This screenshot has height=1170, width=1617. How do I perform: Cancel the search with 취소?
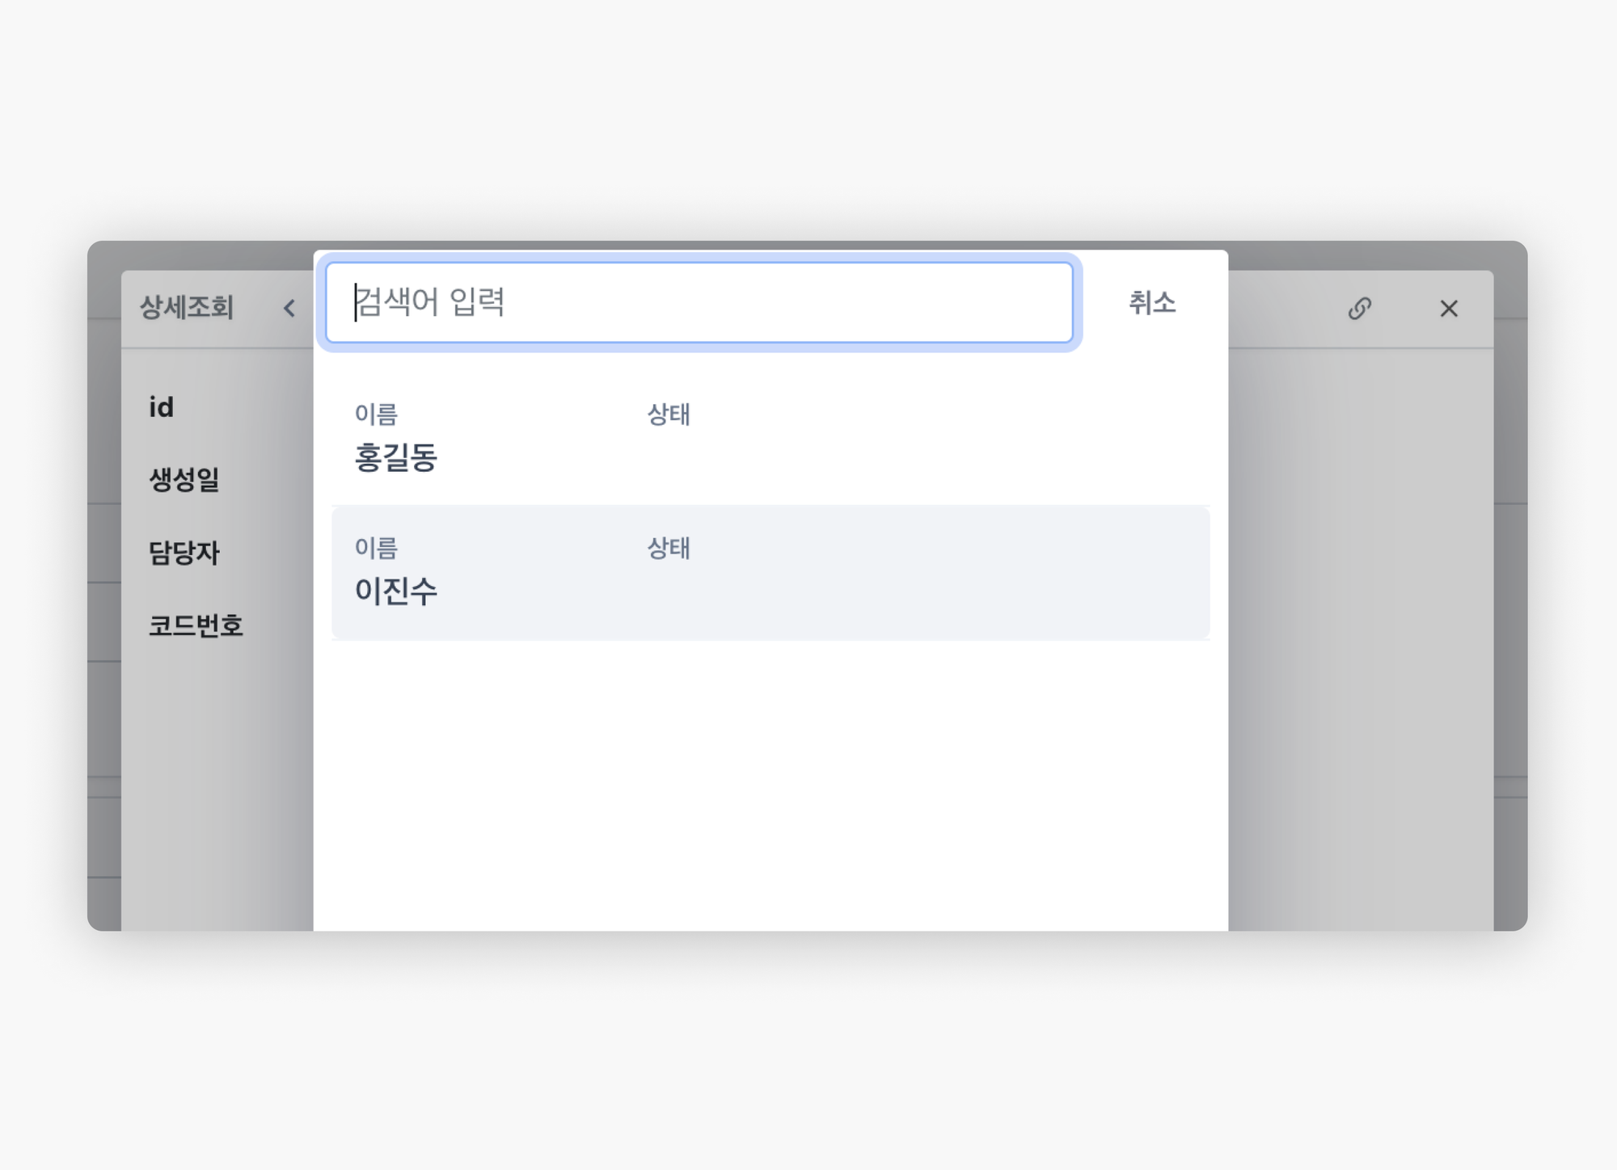[x=1152, y=302]
